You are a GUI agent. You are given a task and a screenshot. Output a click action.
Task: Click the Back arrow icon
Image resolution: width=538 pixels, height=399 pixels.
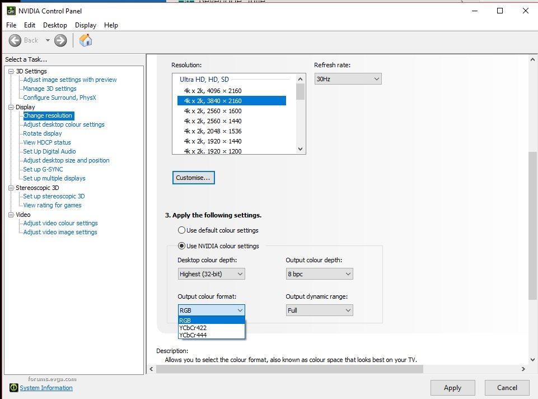tap(15, 40)
